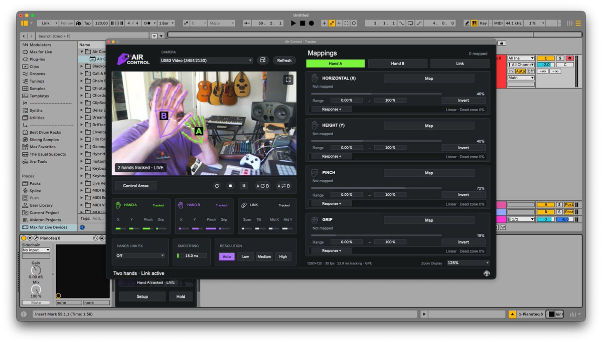Select Medium resolution
The height and width of the screenshot is (343, 602).
tap(264, 257)
